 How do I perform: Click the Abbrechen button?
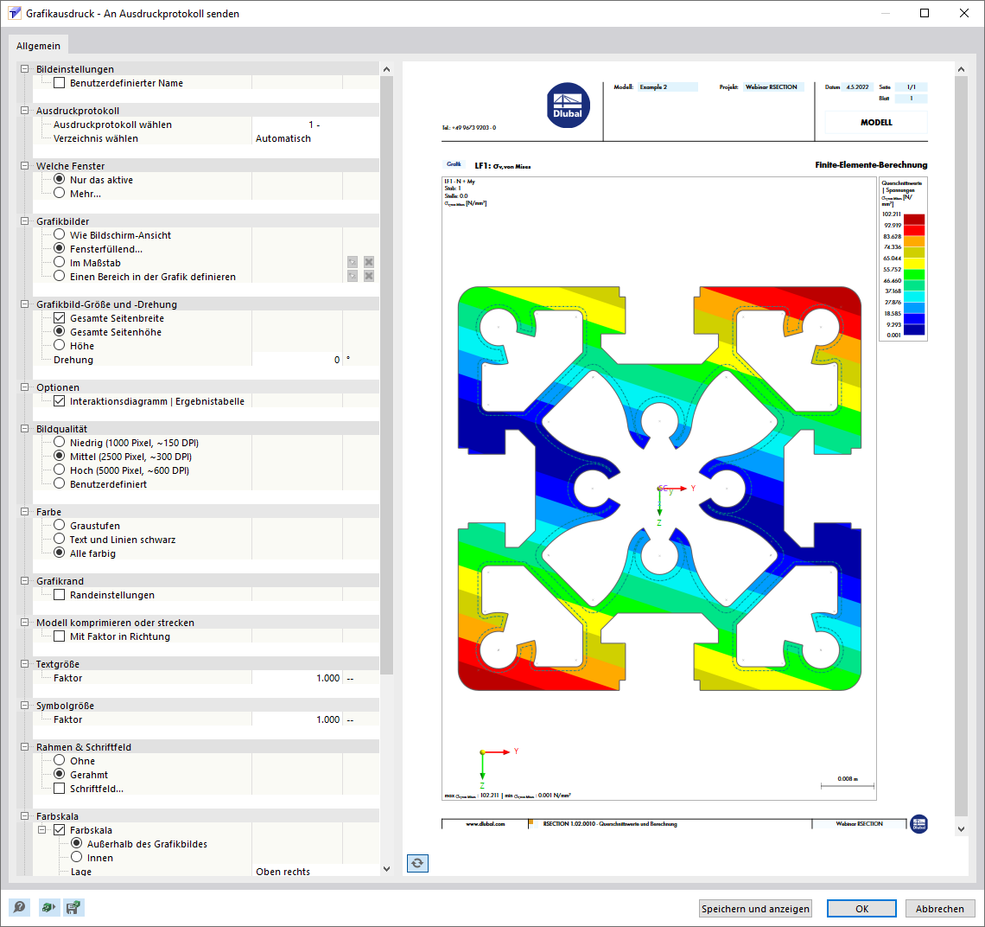940,908
